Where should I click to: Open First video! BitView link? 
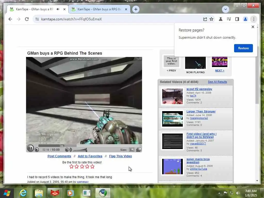(201, 135)
